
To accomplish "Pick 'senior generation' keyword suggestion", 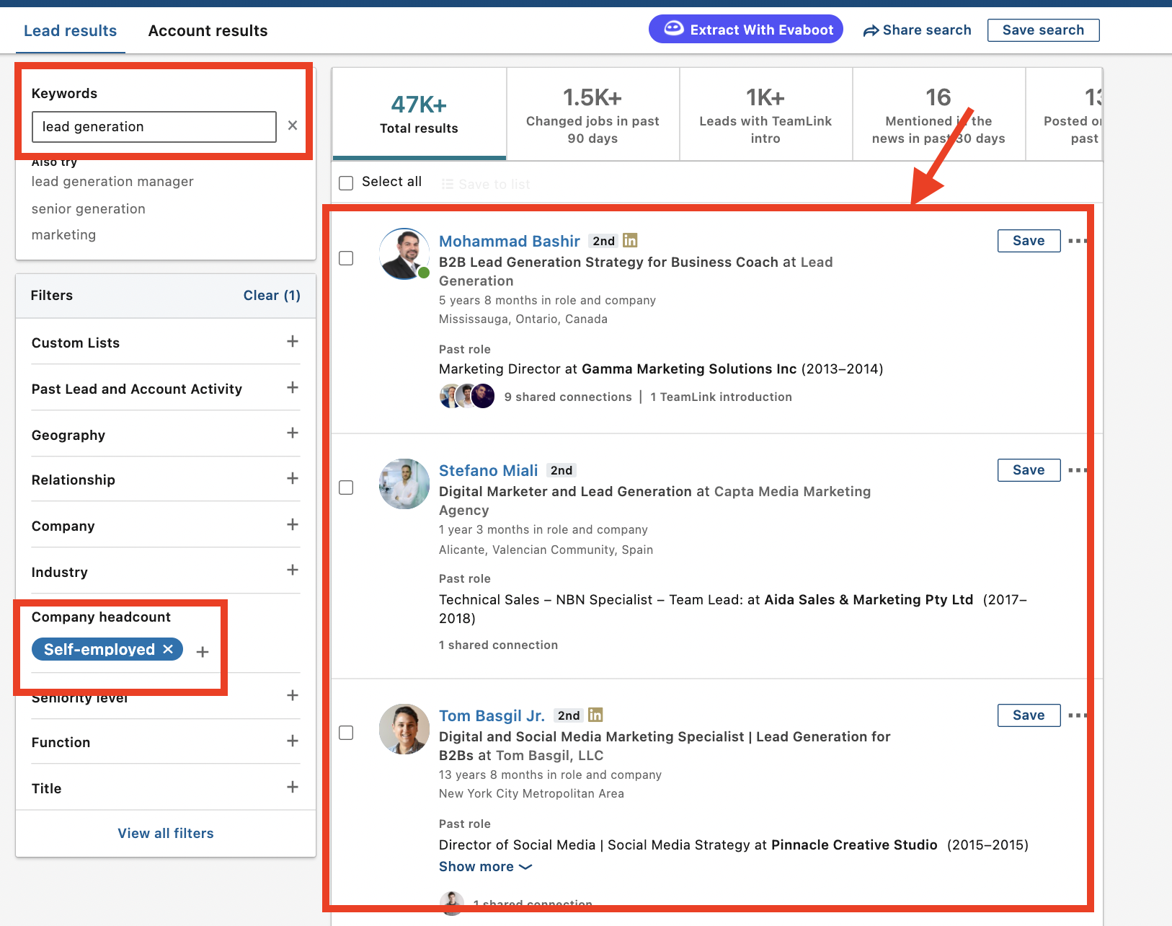I will click(x=89, y=208).
